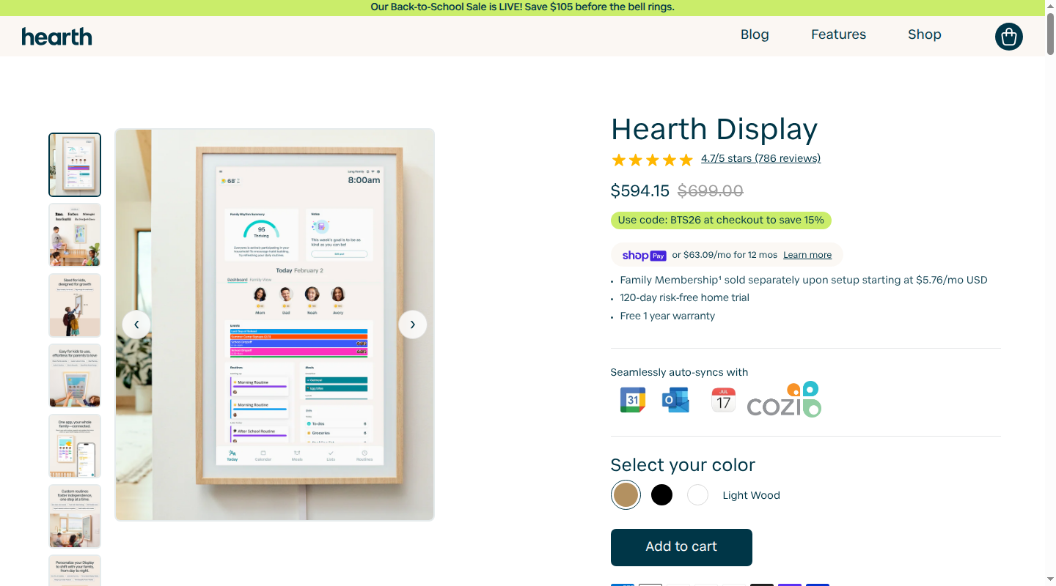The image size is (1056, 586).
Task: Click the five-star rating icons
Action: [x=652, y=160]
